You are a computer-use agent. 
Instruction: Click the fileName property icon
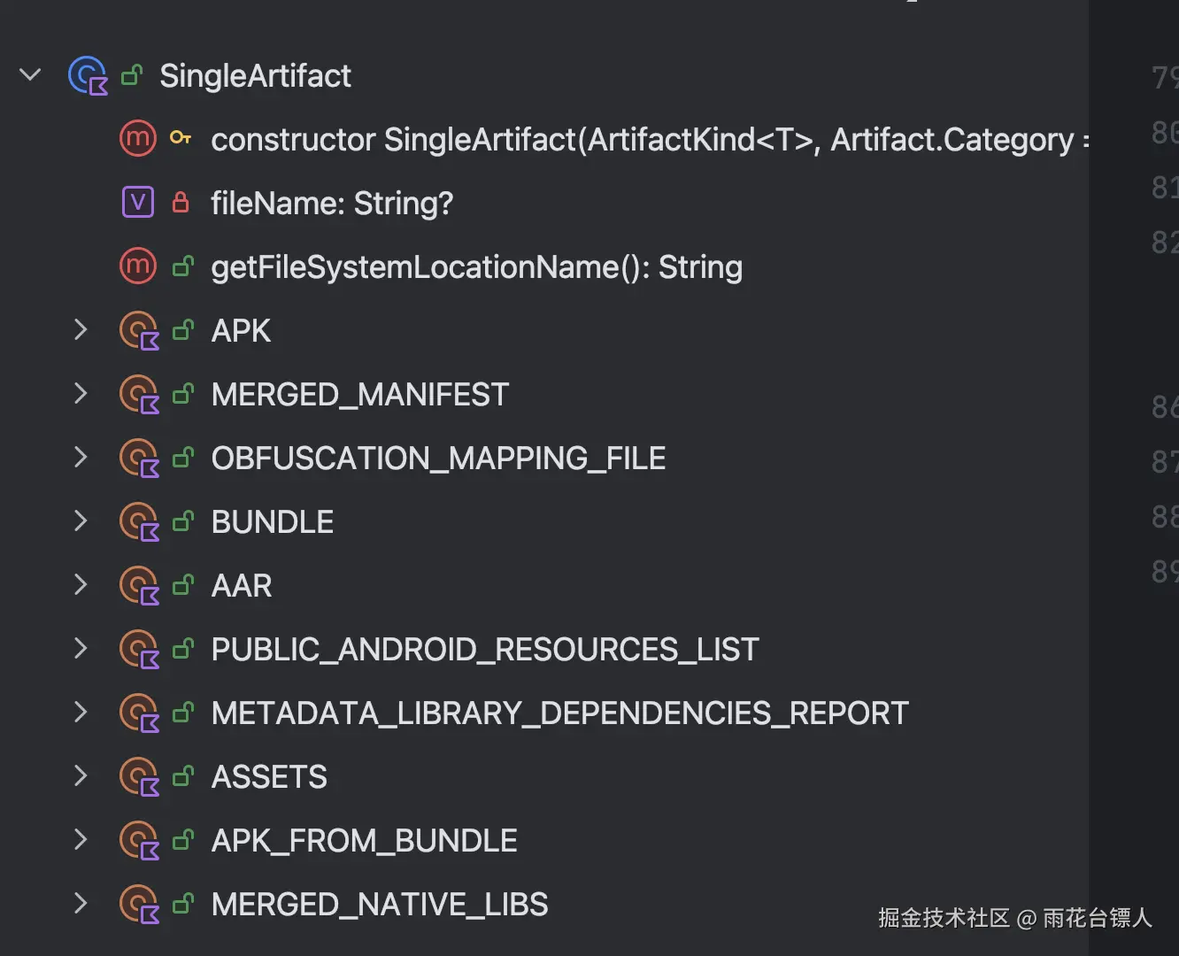(x=138, y=203)
